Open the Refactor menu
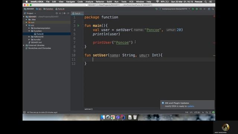 100,1
